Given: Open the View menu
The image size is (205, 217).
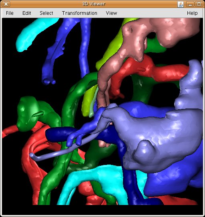Looking at the screenshot, I should point(111,13).
